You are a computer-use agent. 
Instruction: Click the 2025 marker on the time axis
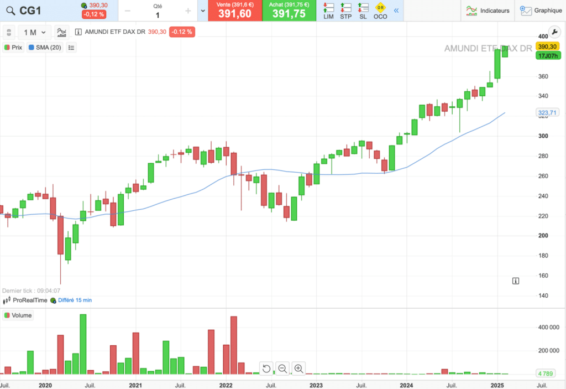[x=497, y=385]
